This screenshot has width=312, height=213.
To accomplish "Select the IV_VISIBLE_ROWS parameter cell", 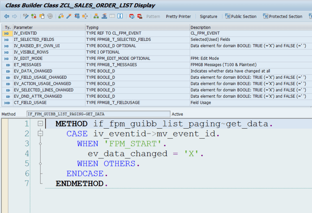I will click(x=49, y=52).
